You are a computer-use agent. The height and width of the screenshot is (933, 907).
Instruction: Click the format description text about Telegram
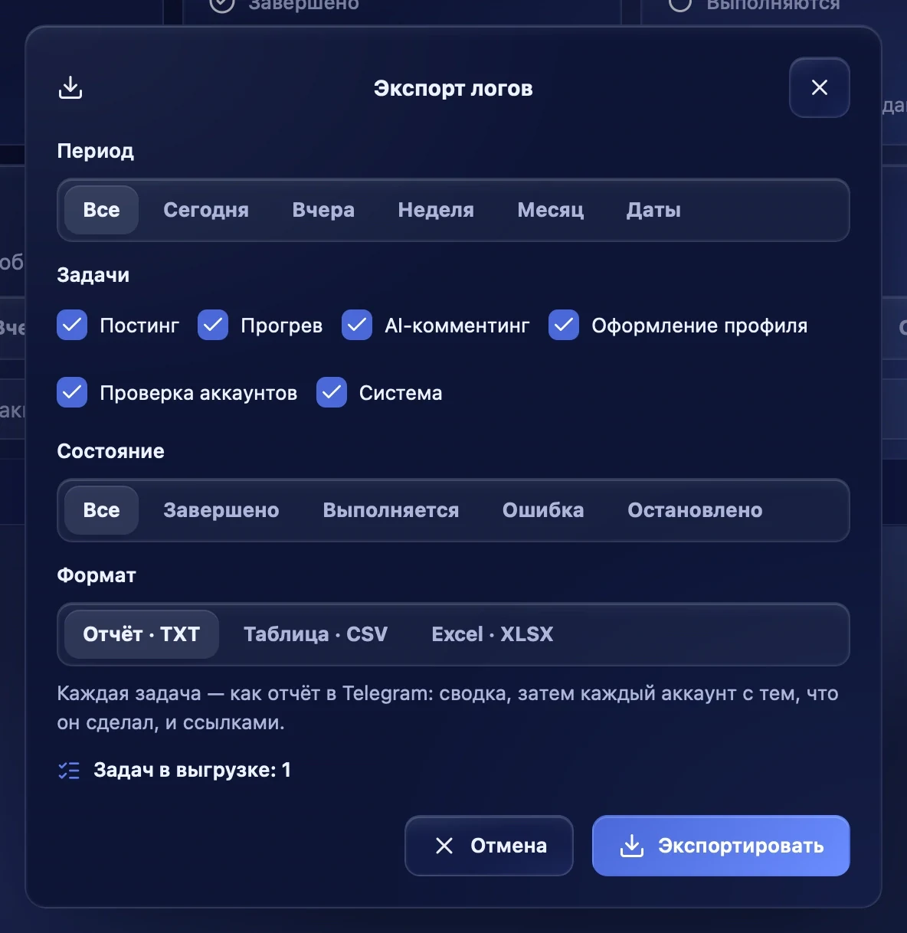click(448, 708)
